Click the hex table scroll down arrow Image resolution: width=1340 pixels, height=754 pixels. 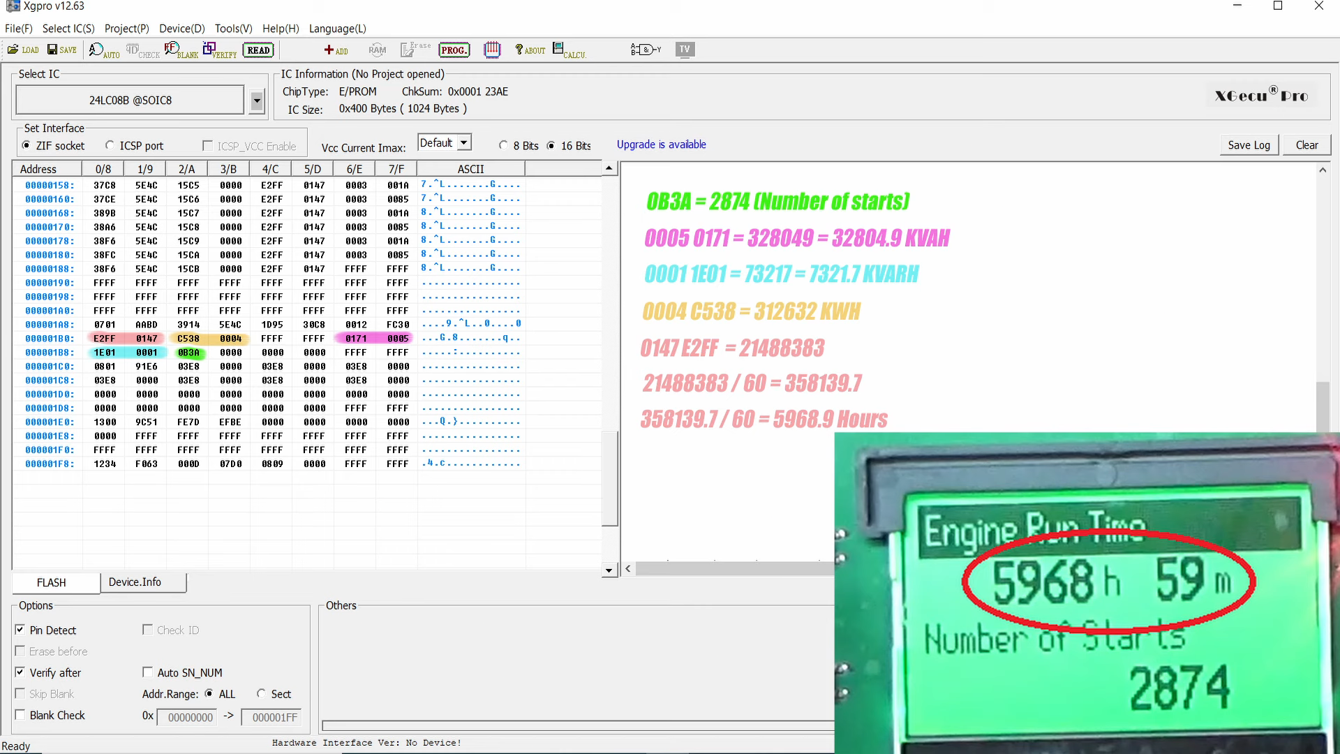[609, 570]
